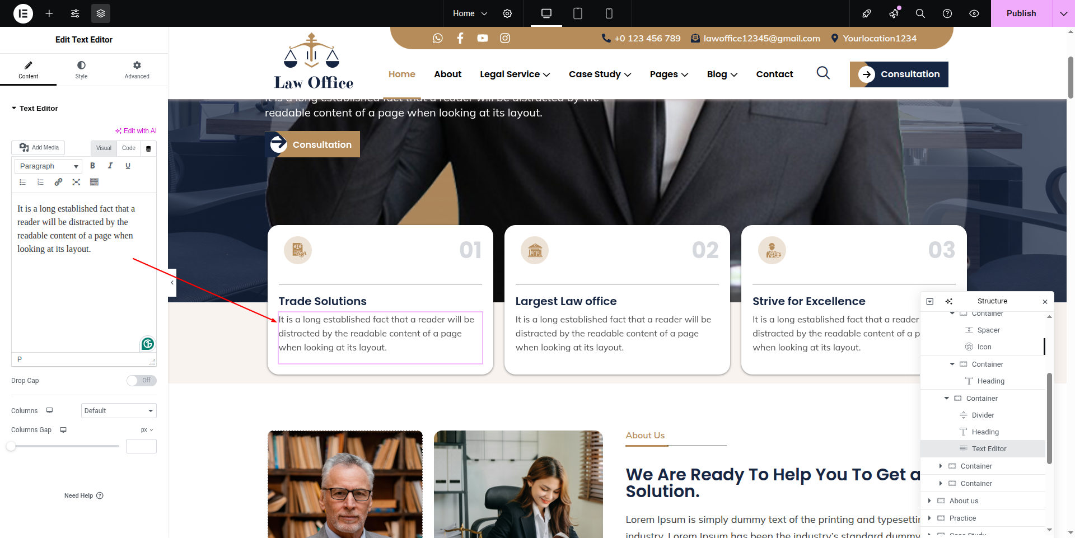Click the Structure panel scrollbar
This screenshot has height=538, width=1075.
(1049, 418)
